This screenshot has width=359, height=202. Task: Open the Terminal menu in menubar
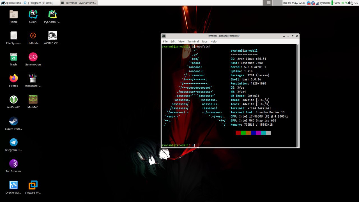tap(193, 42)
